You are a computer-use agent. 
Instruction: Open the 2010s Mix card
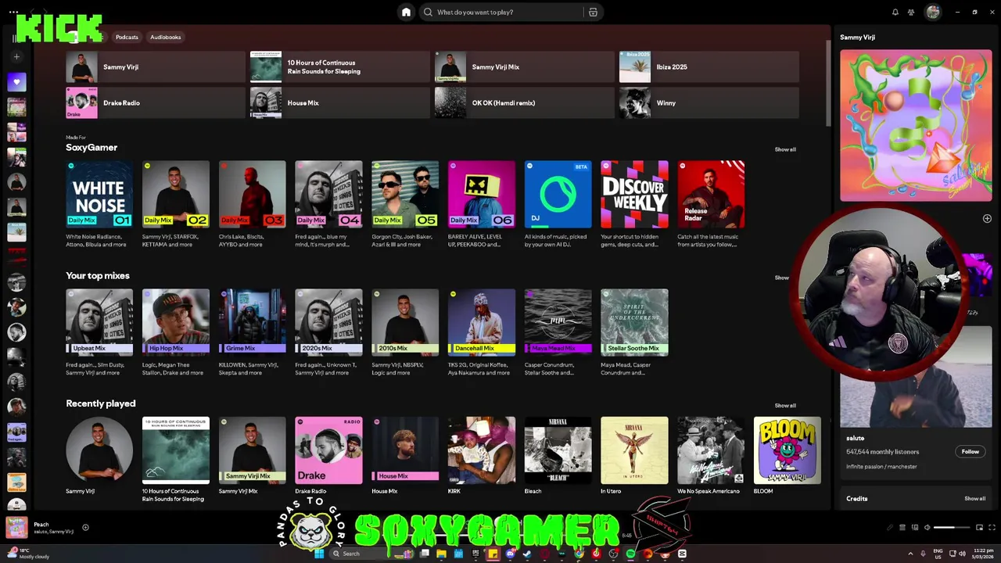[x=405, y=322]
